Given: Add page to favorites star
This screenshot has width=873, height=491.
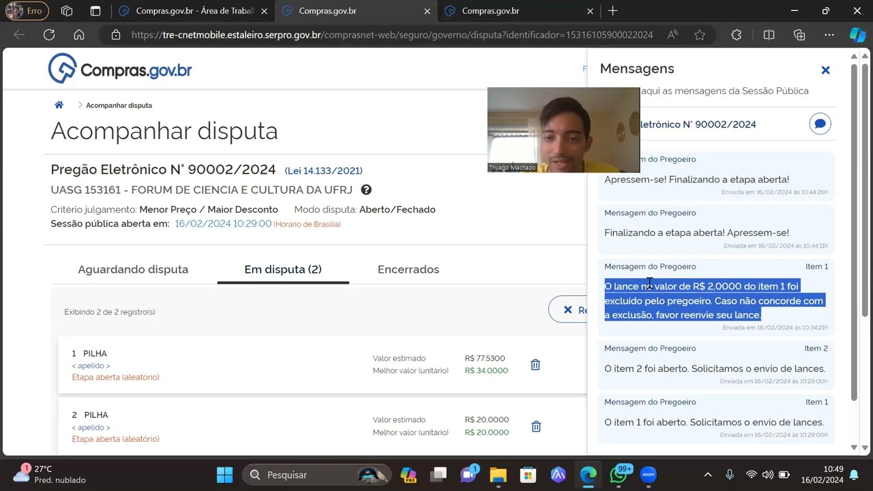Looking at the screenshot, I should click(700, 35).
